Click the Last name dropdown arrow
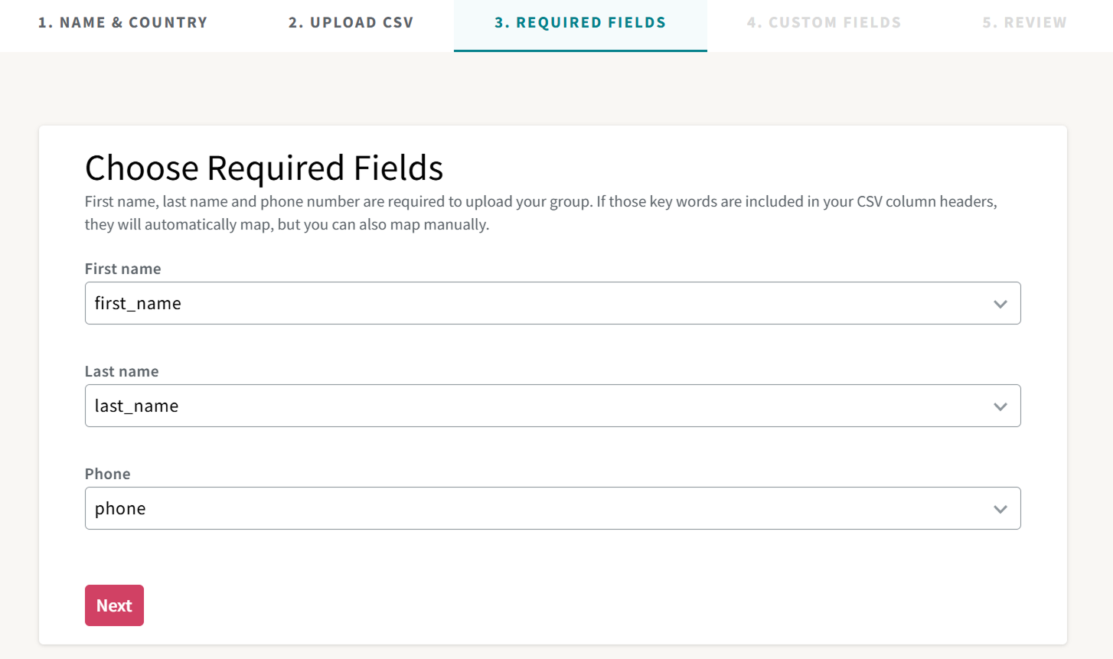The width and height of the screenshot is (1113, 659). [1000, 406]
